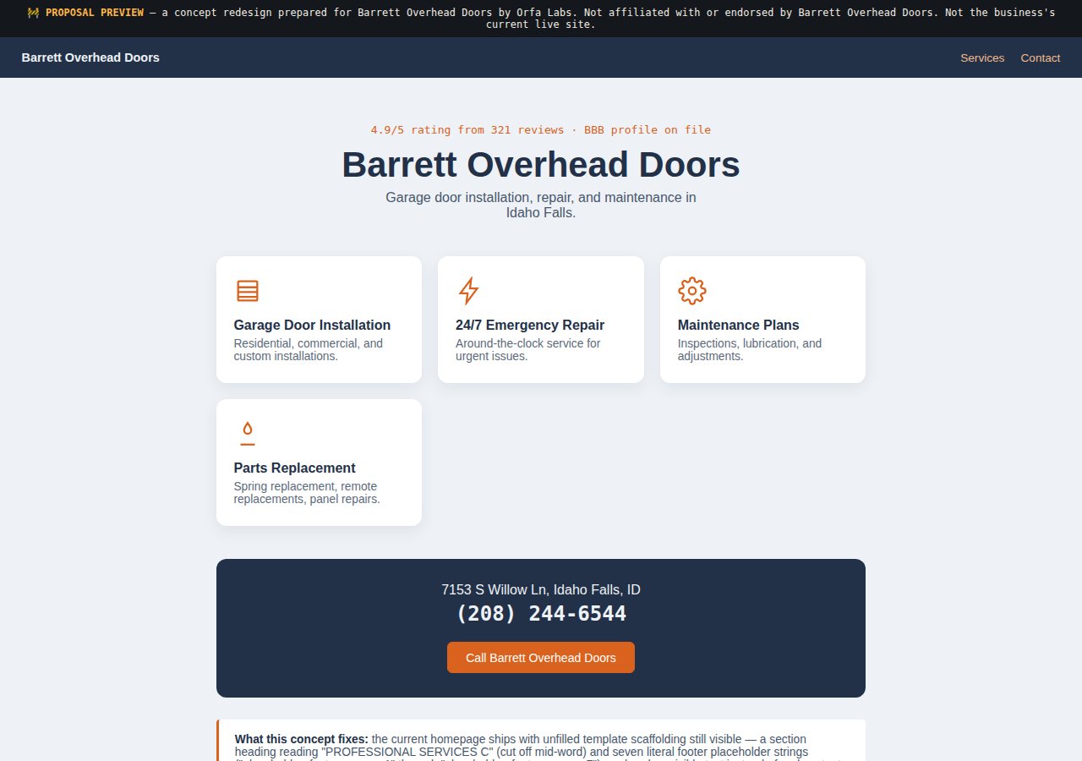Click the large Barrett Overhead Doors page heading

pos(541,164)
